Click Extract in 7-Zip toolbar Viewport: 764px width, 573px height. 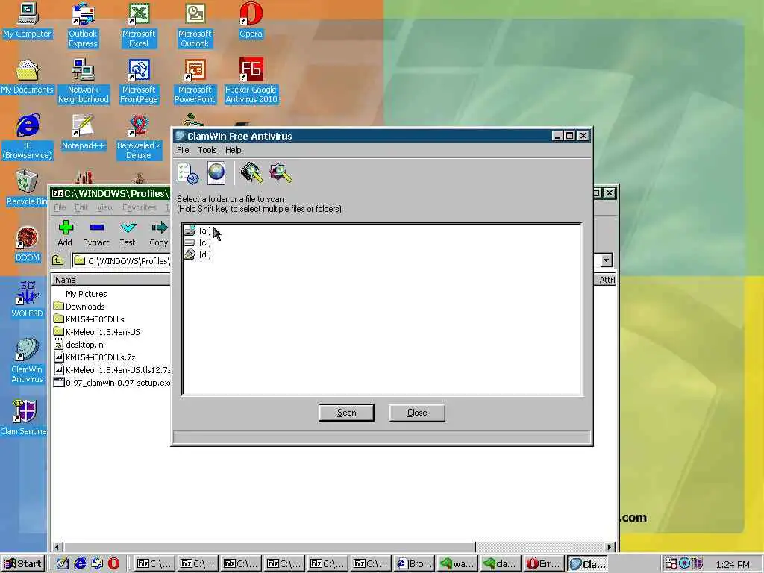pos(96,234)
